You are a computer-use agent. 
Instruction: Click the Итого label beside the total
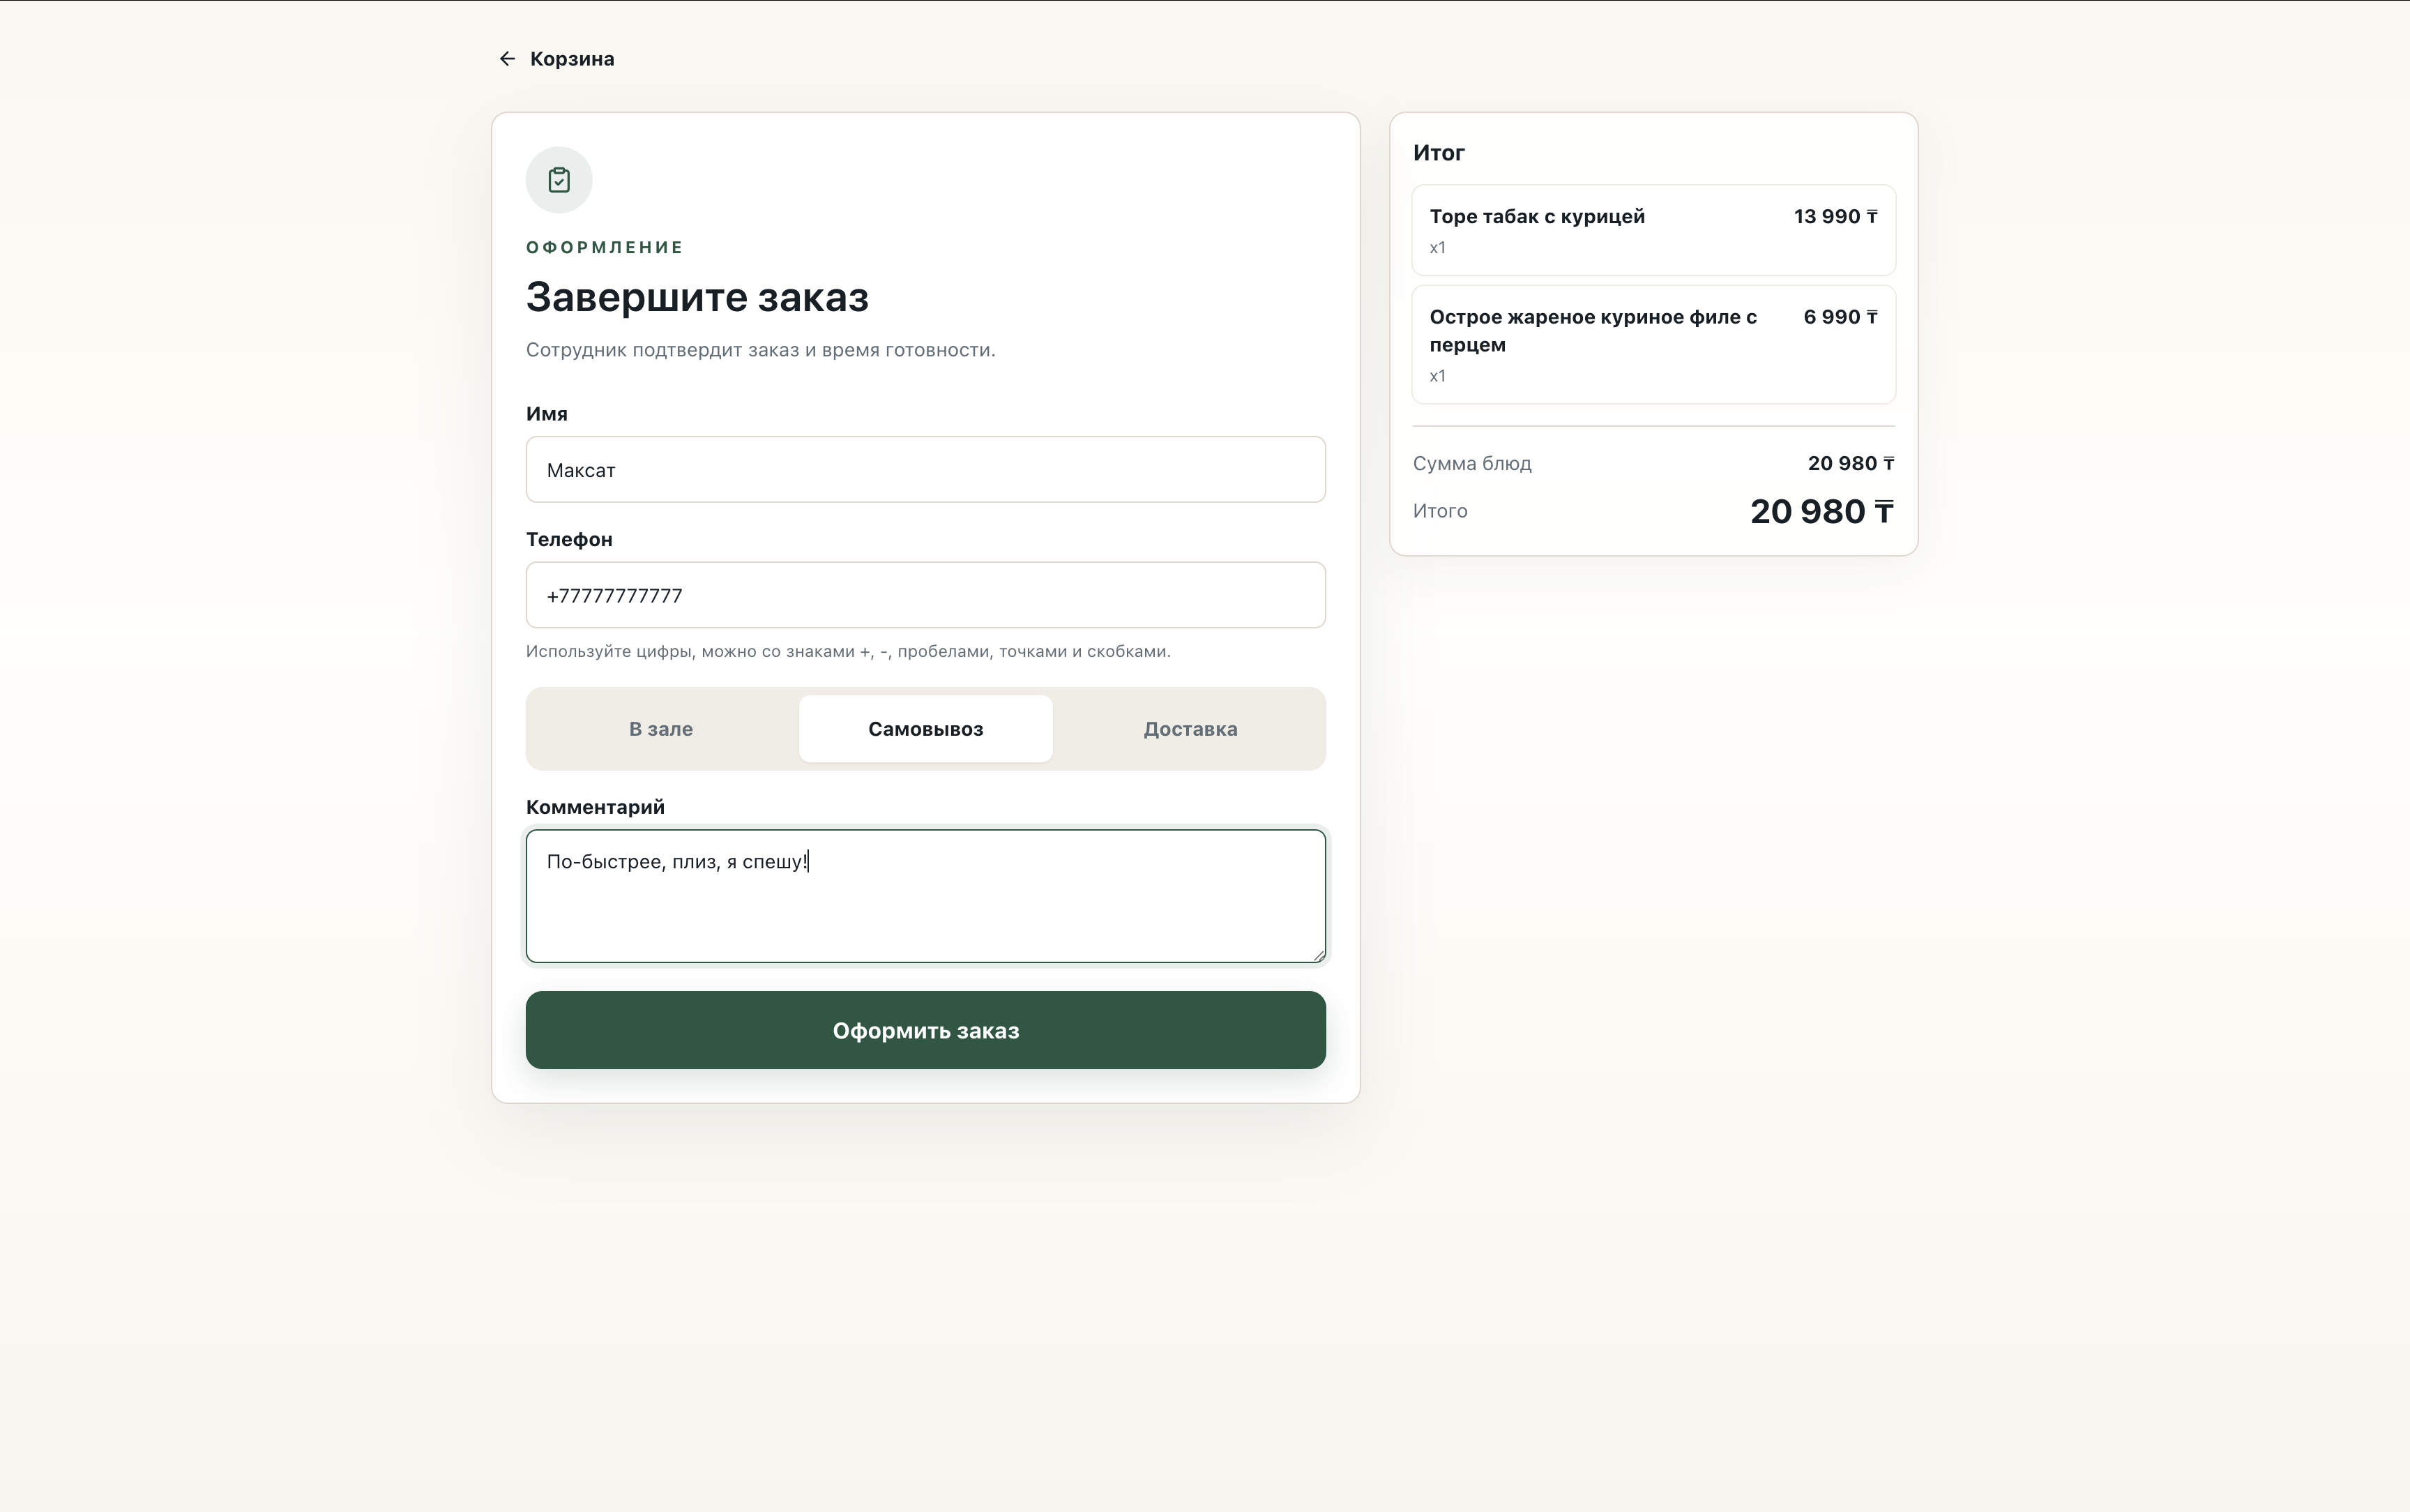[x=1439, y=511]
